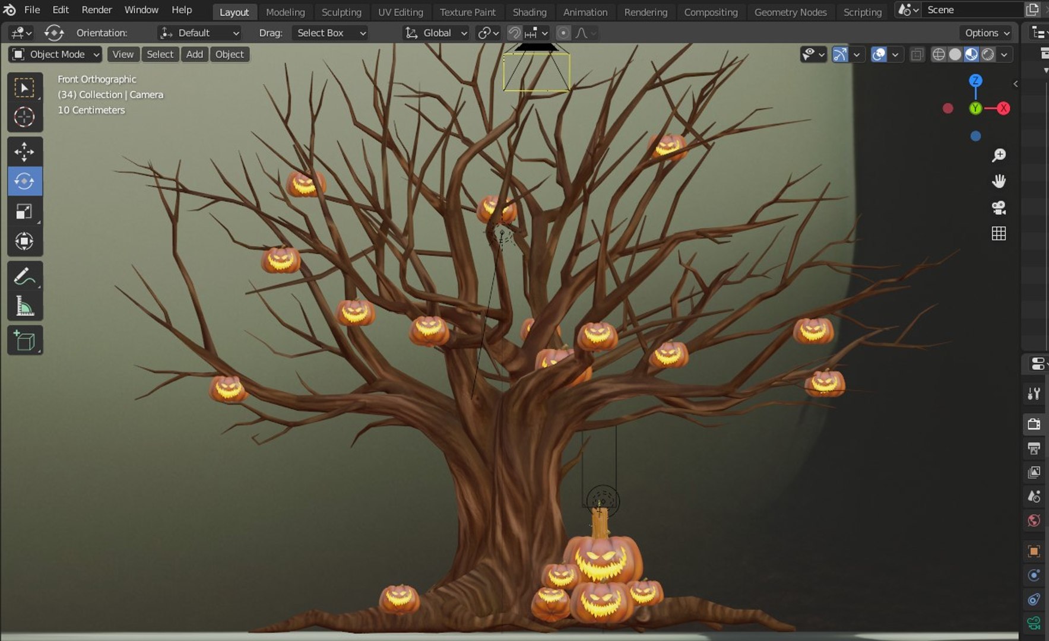Toggle viewport gizmos display
Screen dimensions: 1049x641
pyautogui.click(x=840, y=55)
